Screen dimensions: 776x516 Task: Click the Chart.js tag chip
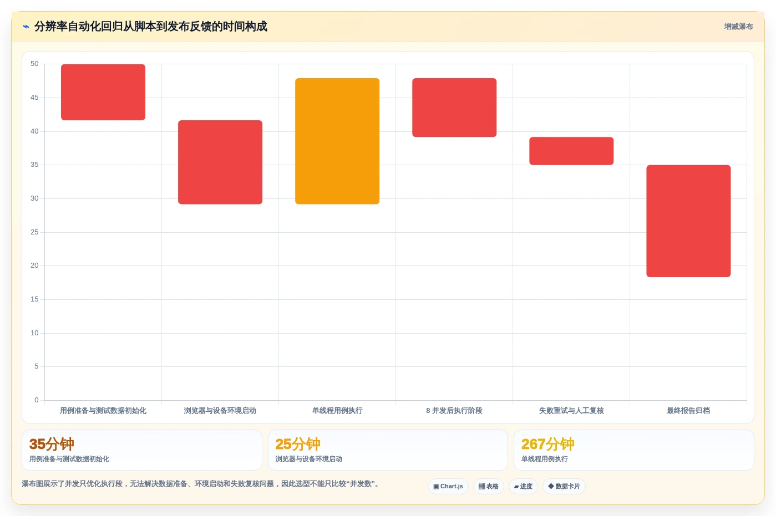point(448,487)
